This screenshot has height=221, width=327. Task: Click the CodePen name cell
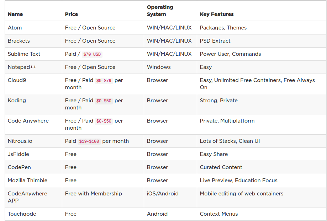pyautogui.click(x=19, y=167)
